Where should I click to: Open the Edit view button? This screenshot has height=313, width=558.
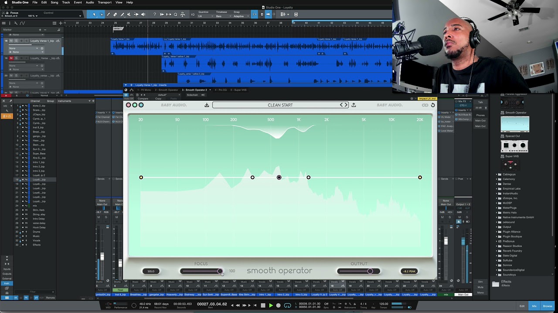[522, 306]
